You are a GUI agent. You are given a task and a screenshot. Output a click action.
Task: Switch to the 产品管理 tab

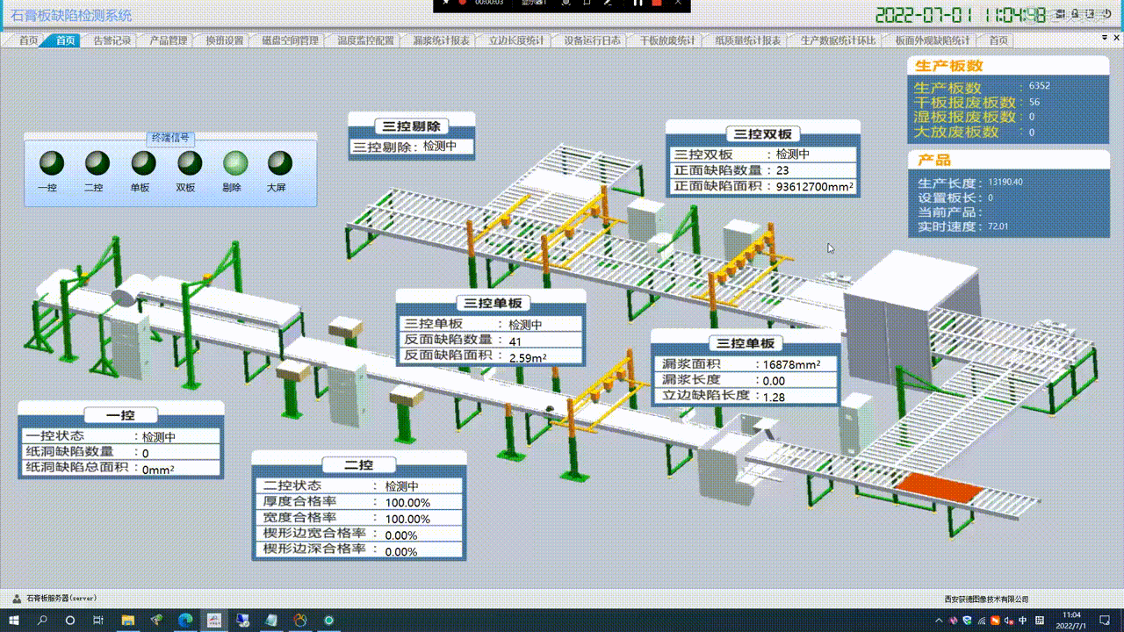168,40
